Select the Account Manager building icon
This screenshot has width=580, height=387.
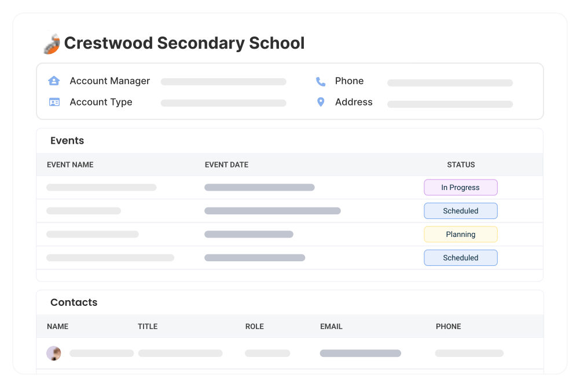(x=54, y=81)
